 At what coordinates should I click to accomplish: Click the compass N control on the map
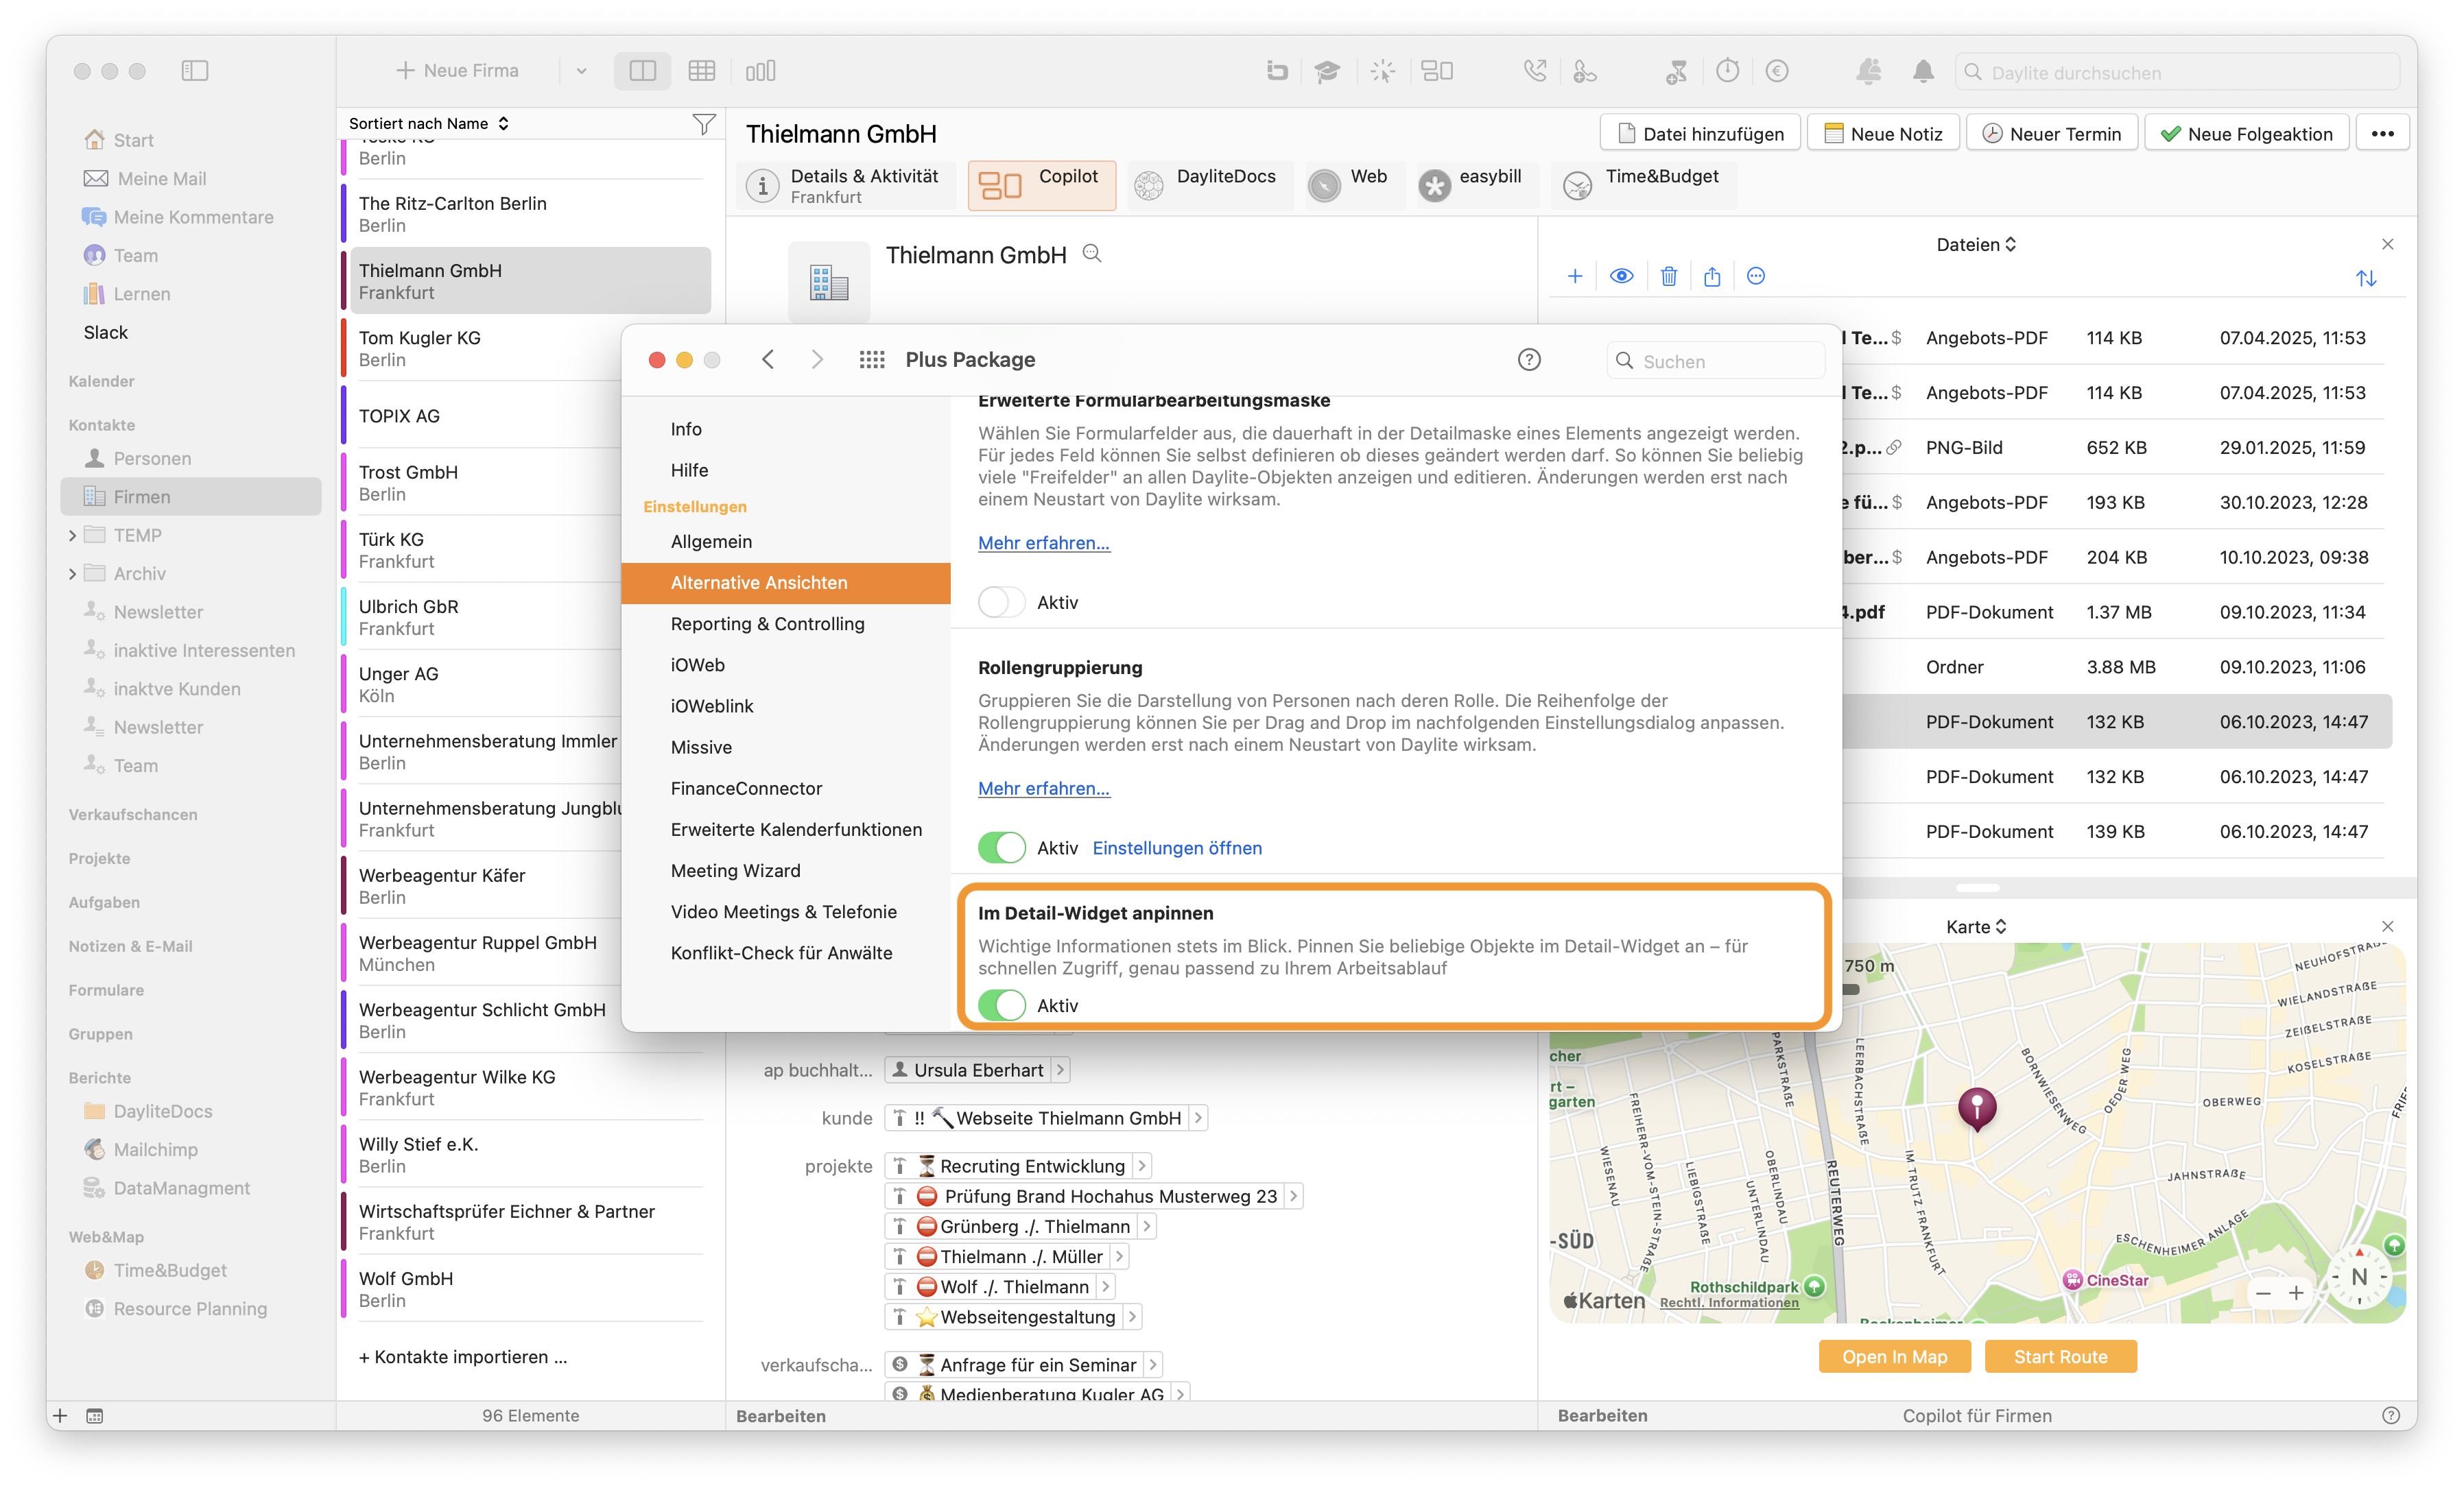pyautogui.click(x=2359, y=1277)
